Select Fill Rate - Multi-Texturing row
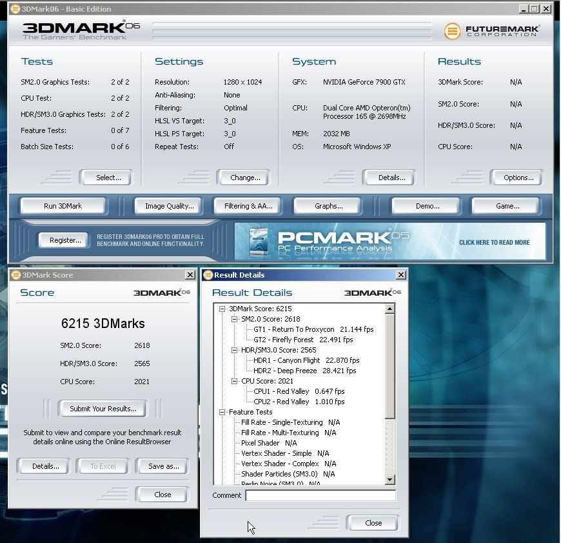Image resolution: width=561 pixels, height=543 pixels. click(289, 433)
